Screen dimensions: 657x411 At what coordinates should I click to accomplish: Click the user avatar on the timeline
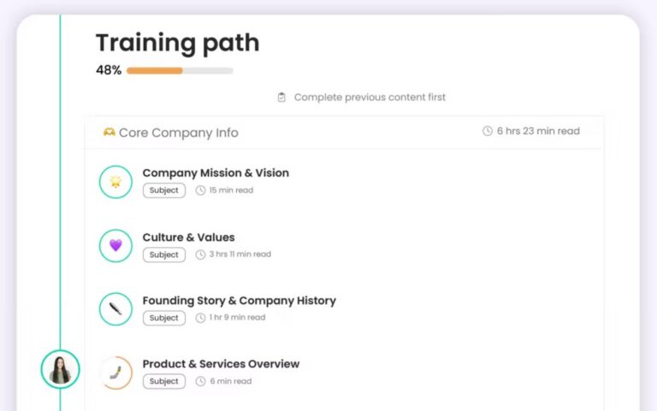[61, 369]
